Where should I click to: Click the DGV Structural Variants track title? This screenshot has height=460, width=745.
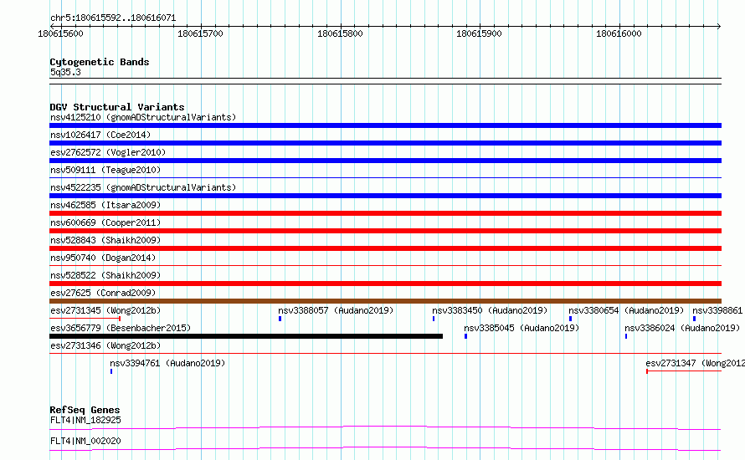tap(117, 107)
